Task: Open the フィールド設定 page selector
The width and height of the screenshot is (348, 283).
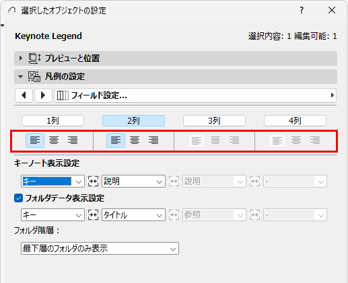Action: [195, 95]
